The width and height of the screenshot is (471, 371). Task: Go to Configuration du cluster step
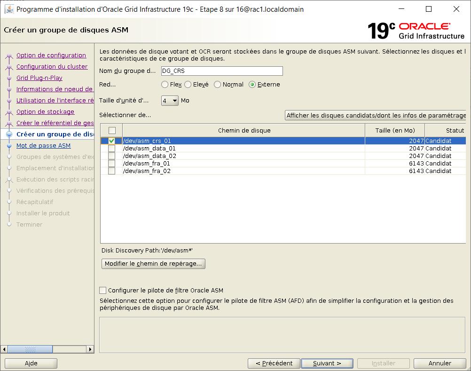click(52, 66)
